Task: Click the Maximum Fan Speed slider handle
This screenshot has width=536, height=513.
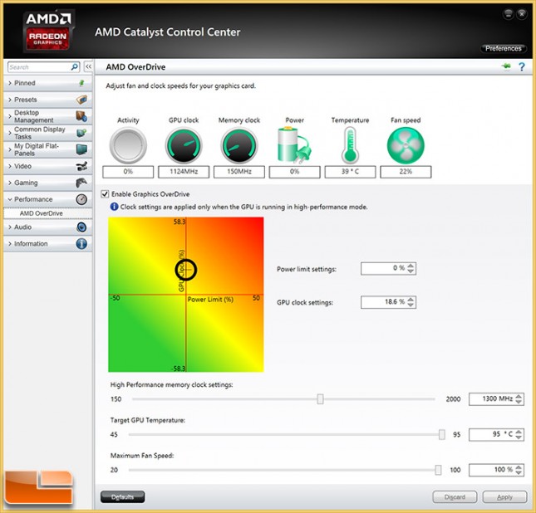Action: tap(438, 470)
